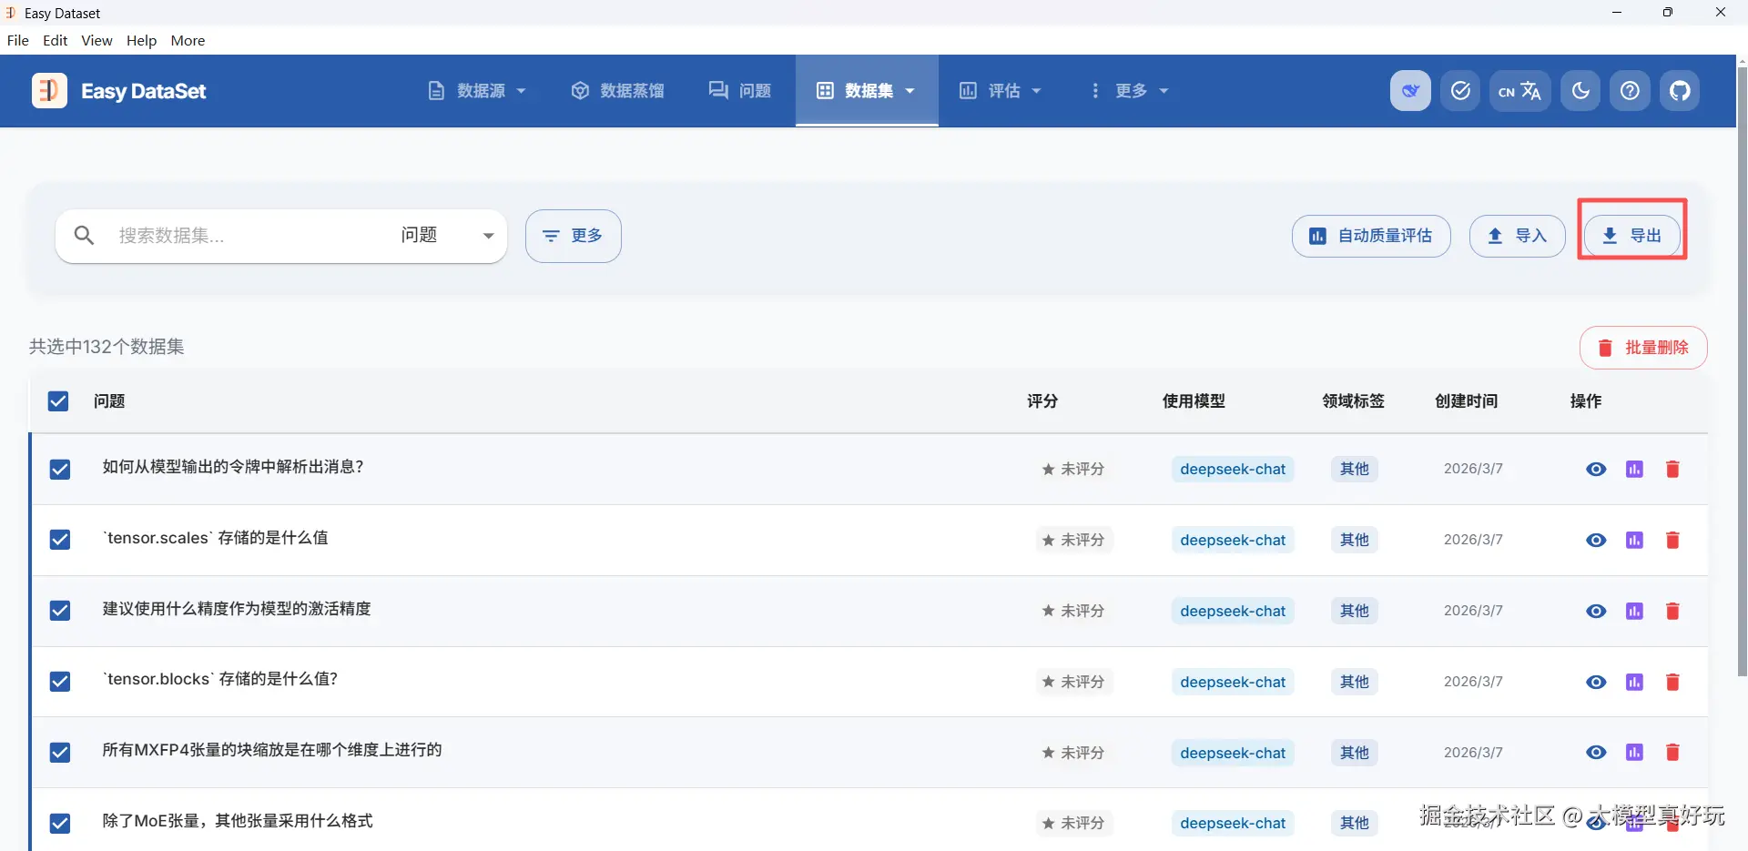1748x851 pixels.
Task: View details of '`tensor.scales` 存储的是什么值' via eye icon
Action: tap(1596, 541)
